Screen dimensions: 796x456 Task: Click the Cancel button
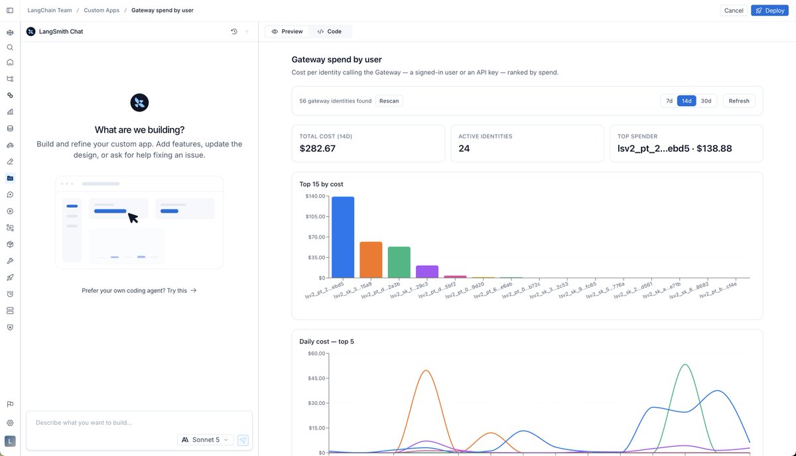734,11
